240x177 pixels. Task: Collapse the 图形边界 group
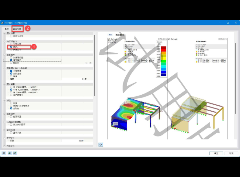pyautogui.click(x=4, y=114)
